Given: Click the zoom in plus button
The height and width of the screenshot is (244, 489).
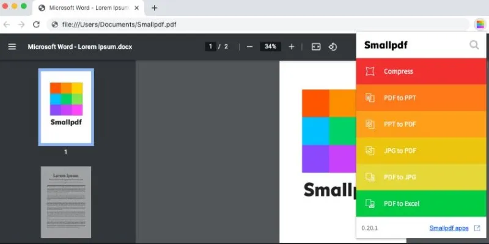Looking at the screenshot, I should click(292, 47).
